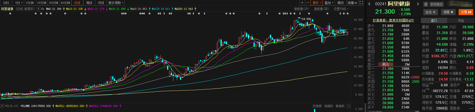Enter fullscreen chart mode

tap(361, 3)
